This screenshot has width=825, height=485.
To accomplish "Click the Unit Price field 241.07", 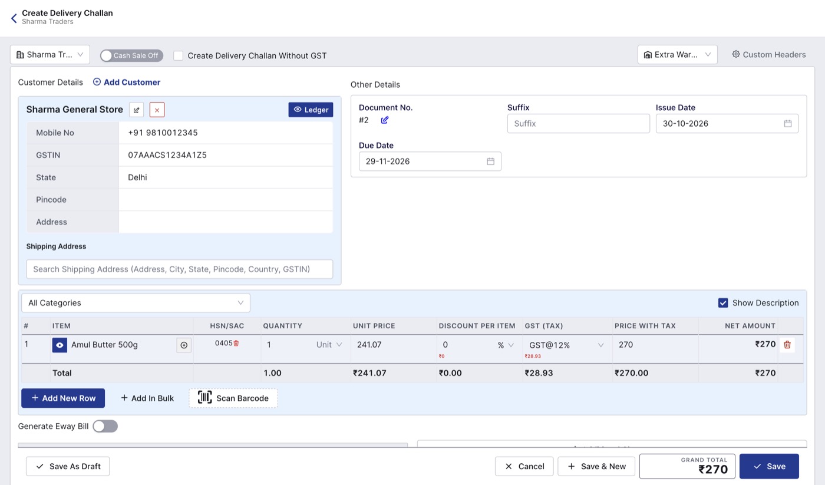I will coord(394,345).
